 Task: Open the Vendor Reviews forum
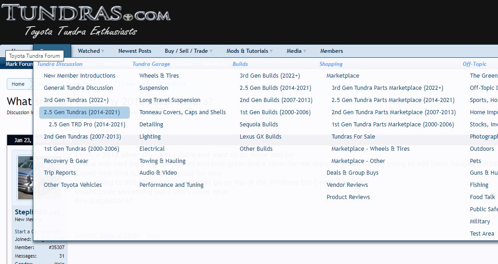347,185
